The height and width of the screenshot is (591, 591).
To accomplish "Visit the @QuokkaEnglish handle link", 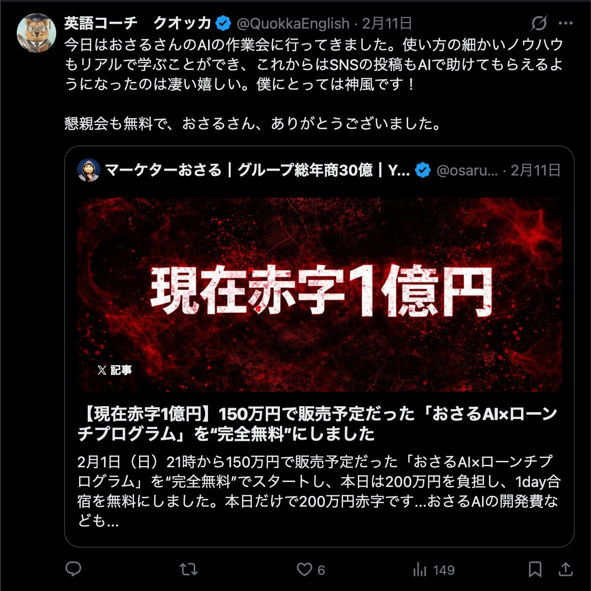I will [293, 24].
